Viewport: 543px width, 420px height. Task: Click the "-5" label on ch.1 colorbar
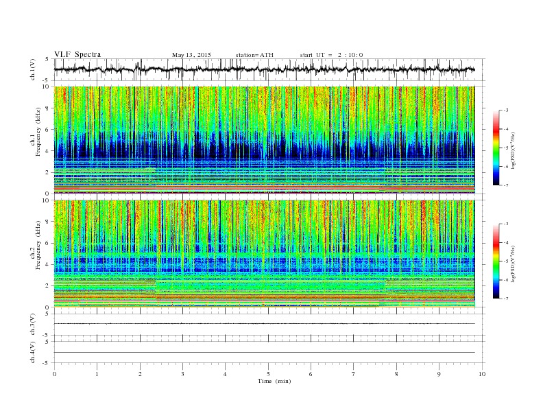(x=505, y=148)
